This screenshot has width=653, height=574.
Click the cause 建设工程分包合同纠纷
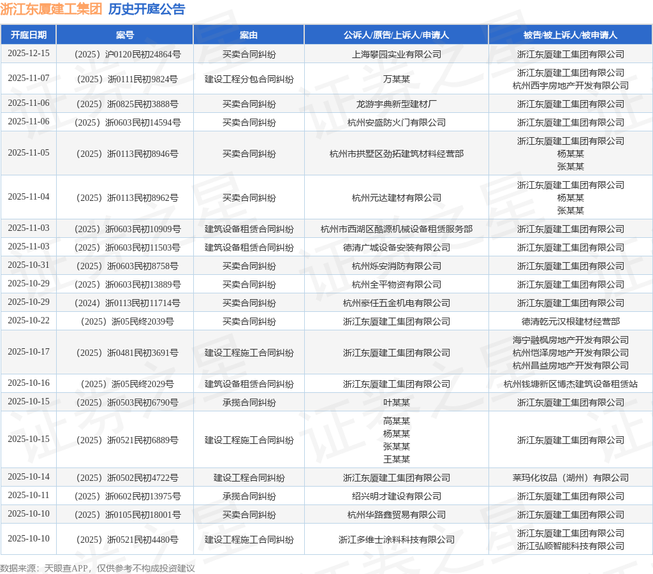pos(249,79)
